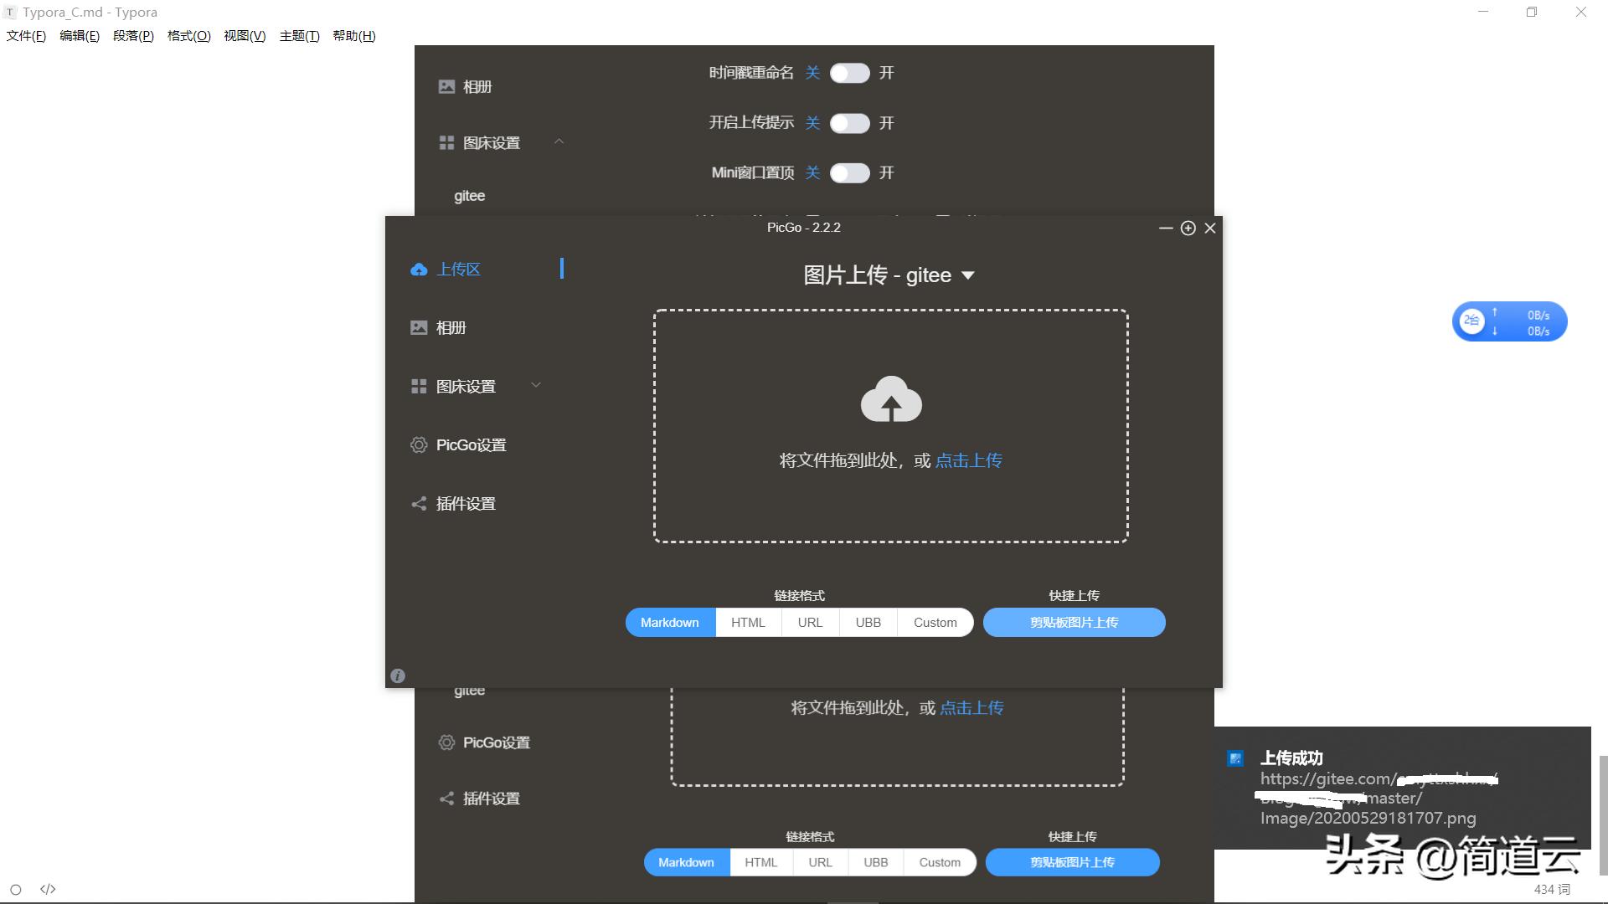Click the plus circle icon in PicGo titlebar
The image size is (1608, 904).
click(1188, 228)
